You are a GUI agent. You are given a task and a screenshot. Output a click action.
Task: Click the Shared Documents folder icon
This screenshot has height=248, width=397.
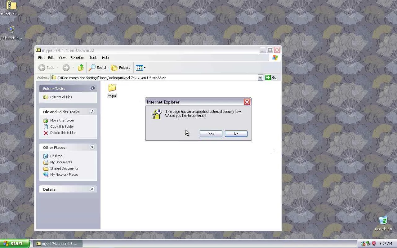tap(46, 168)
